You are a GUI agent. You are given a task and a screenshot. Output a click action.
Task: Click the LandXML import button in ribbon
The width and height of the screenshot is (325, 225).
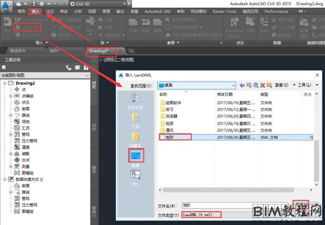27,27
